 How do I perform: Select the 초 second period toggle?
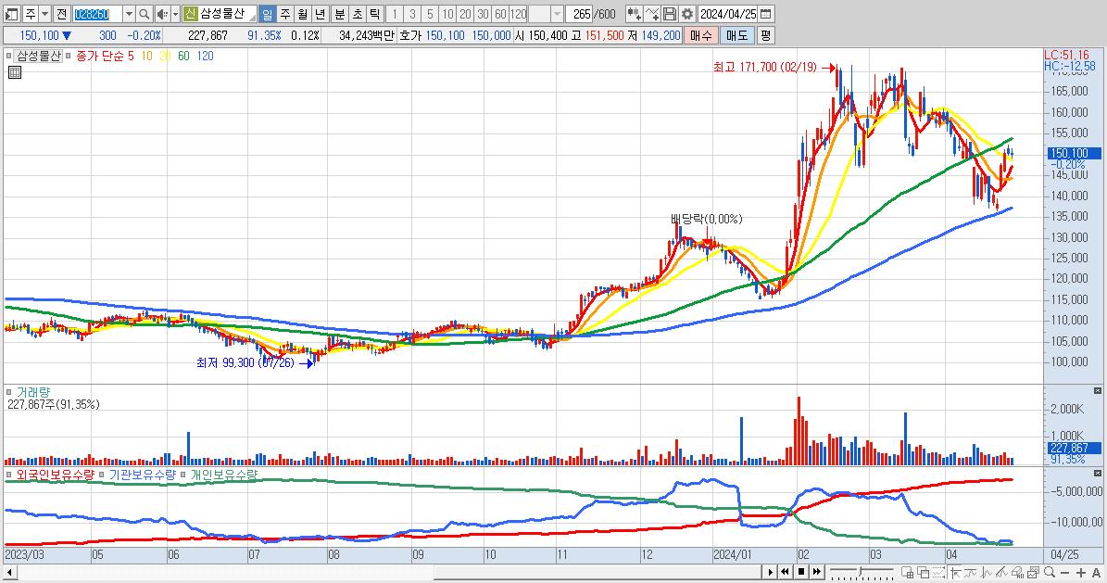pos(358,14)
